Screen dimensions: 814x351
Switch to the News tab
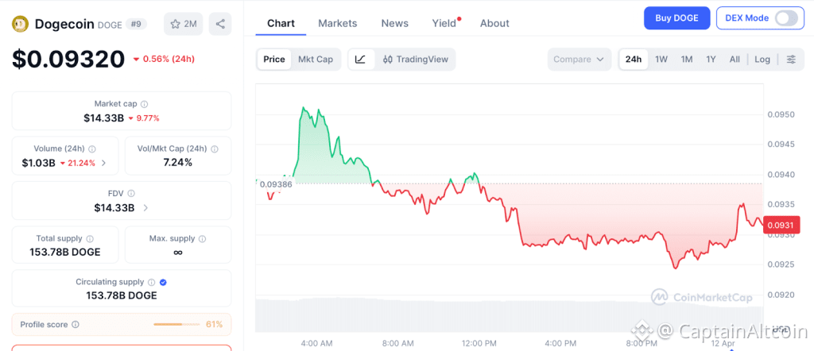[x=394, y=23]
